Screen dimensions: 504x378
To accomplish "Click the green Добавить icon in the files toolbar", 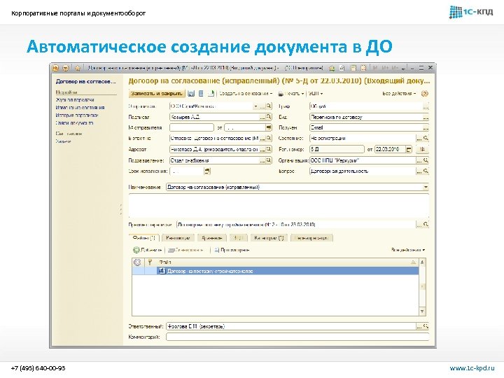I will pyautogui.click(x=136, y=250).
